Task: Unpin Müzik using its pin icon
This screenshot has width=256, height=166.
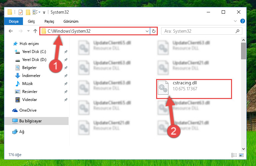Action: [66, 84]
